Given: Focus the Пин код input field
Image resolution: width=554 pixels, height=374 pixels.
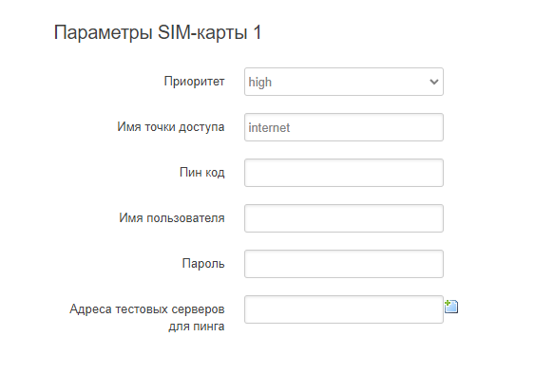Looking at the screenshot, I should [344, 173].
